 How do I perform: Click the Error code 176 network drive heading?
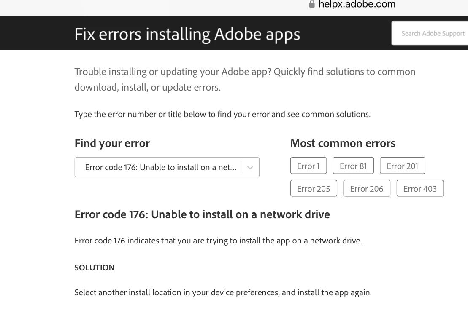pyautogui.click(x=202, y=214)
